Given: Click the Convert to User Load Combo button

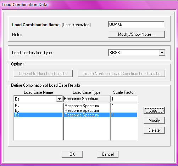Looking at the screenshot, I should tap(43, 74).
